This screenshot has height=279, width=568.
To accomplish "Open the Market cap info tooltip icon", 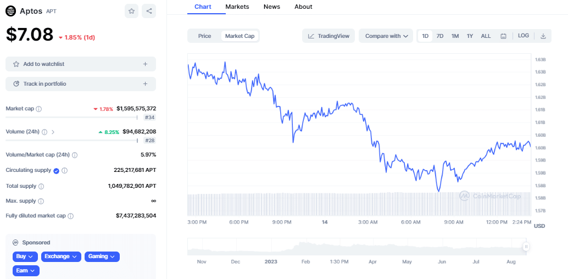I will (x=39, y=109).
